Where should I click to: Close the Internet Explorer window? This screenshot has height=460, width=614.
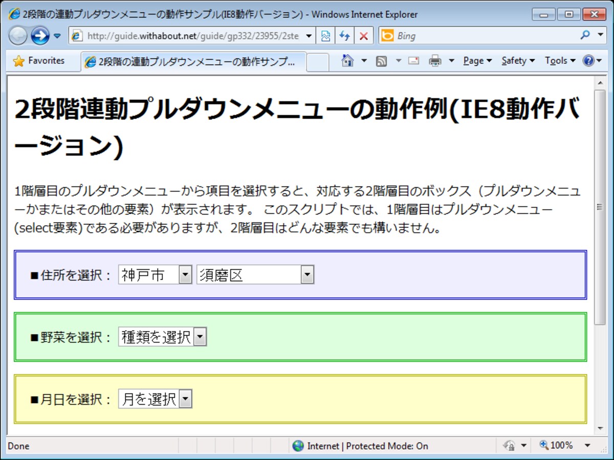(x=594, y=14)
